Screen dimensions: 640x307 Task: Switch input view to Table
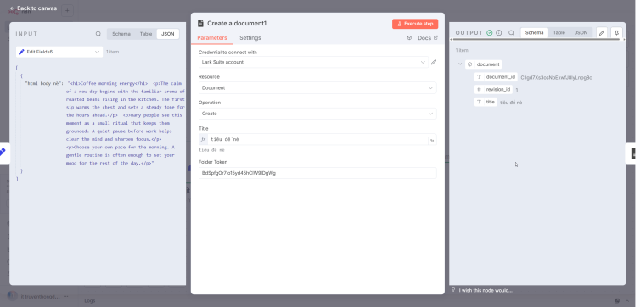146,34
